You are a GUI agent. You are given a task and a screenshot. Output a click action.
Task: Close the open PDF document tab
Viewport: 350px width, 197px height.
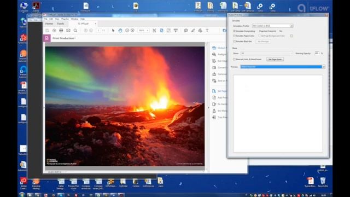coord(96,24)
